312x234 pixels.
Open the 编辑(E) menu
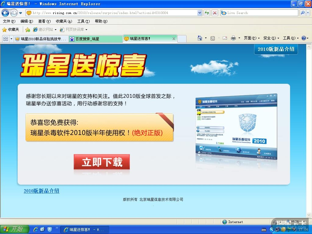[27, 21]
